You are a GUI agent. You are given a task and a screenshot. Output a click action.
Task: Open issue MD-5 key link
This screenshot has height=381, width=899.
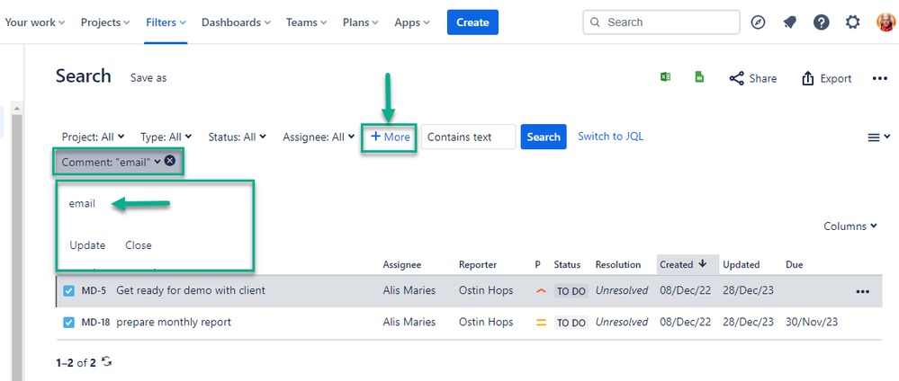[x=94, y=290]
